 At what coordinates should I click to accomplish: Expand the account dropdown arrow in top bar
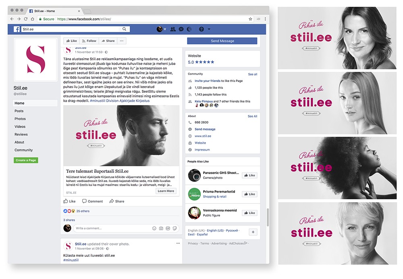tap(209, 29)
